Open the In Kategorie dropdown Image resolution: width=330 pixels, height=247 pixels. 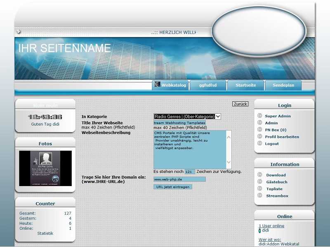[187, 117]
